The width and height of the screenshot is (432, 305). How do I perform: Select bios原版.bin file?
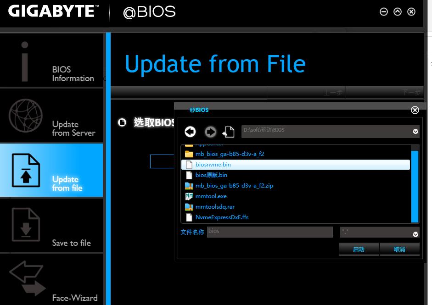(x=296, y=175)
